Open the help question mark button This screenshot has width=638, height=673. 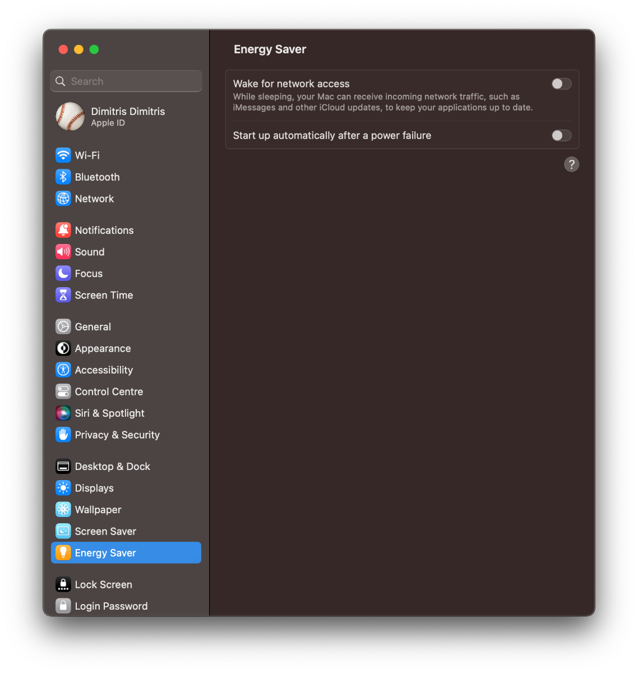click(571, 164)
